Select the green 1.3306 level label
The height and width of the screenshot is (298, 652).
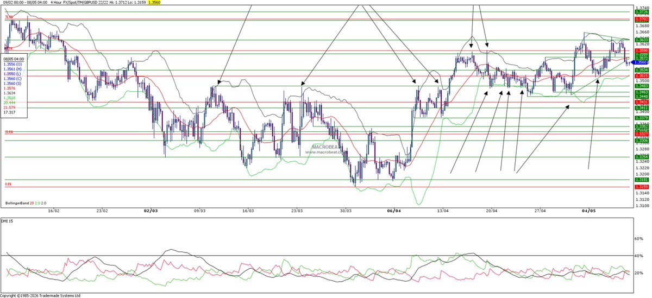tap(642, 141)
